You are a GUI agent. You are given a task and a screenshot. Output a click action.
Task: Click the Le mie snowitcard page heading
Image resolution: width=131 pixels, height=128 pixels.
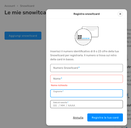[x=25, y=13]
